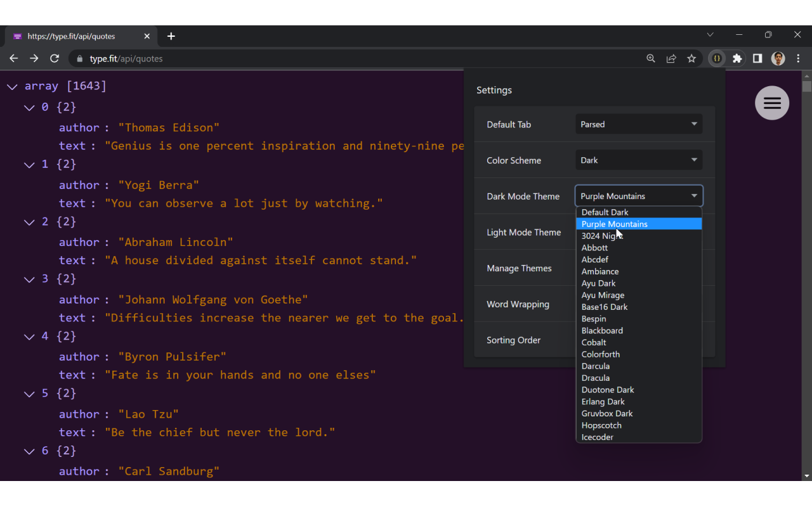Collapse the root array node
Image resolution: width=812 pixels, height=507 pixels.
[12, 86]
